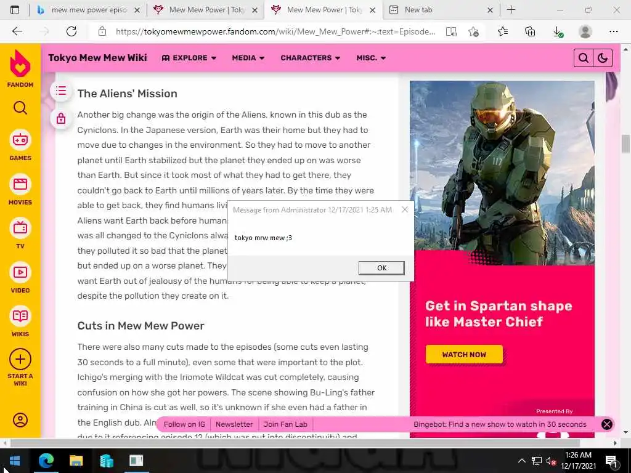
Task: Open the browser profile avatar
Action: (x=585, y=31)
